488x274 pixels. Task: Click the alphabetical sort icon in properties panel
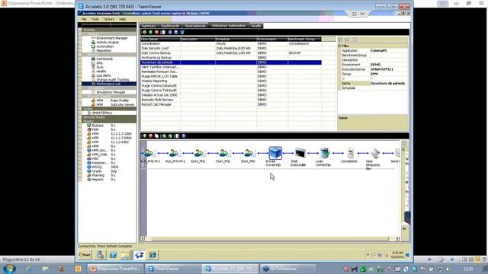(x=347, y=40)
